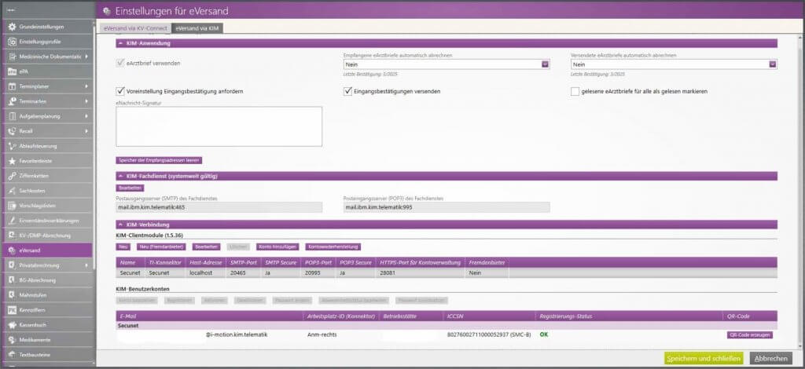Open 'Empfangene eArztbriefe automatisch abrechnen' dropdown
The height and width of the screenshot is (369, 805).
(x=545, y=64)
